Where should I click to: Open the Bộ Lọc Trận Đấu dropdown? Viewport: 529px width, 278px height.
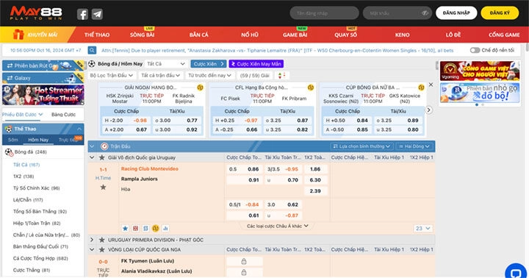(x=112, y=76)
